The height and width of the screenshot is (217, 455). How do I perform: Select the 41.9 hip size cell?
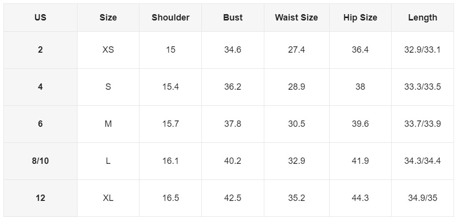pyautogui.click(x=360, y=161)
